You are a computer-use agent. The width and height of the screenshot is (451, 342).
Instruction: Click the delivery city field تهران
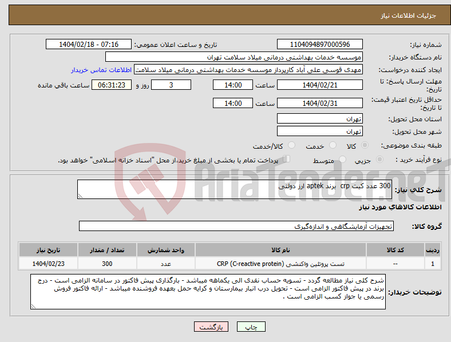click(x=319, y=132)
